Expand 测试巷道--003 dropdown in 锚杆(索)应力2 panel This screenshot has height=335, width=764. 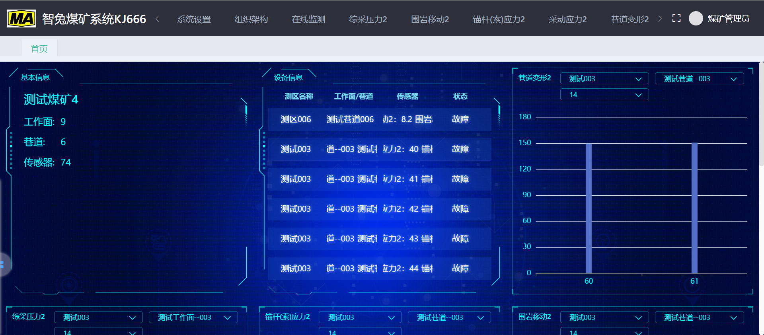[449, 317]
